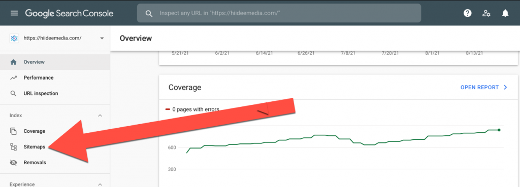The width and height of the screenshot is (520, 187).
Task: Select Performance in the sidebar
Action: (55, 78)
